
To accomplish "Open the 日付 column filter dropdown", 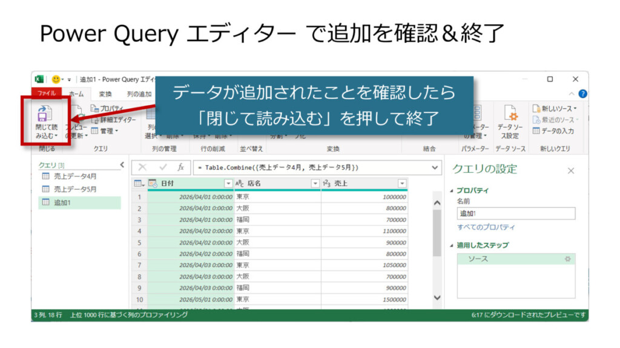I will pyautogui.click(x=228, y=183).
